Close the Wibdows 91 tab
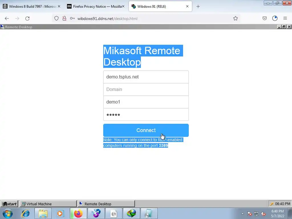 pos(187,7)
